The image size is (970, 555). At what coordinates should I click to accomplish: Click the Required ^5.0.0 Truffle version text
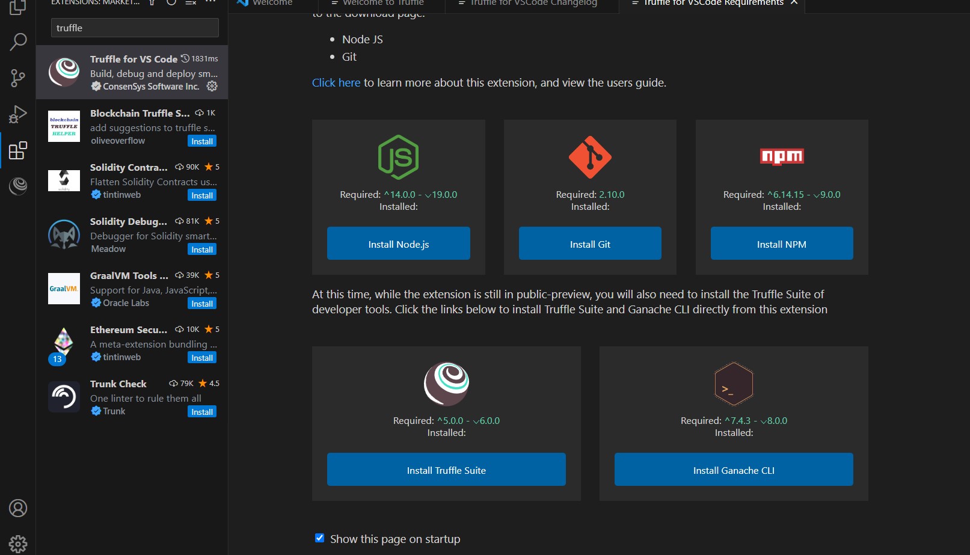(x=446, y=420)
